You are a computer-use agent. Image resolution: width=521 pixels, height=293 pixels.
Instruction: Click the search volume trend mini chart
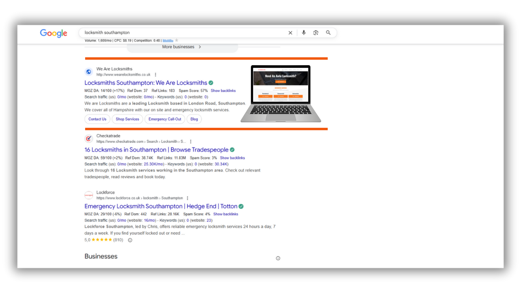(168, 41)
